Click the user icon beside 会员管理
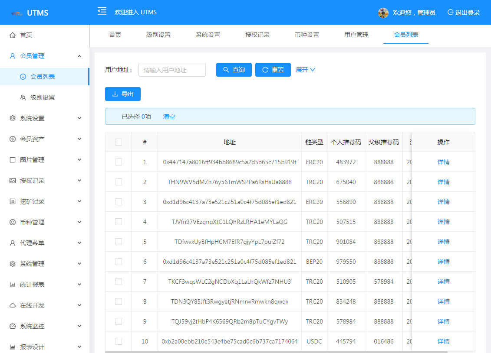491x353 pixels. (x=13, y=56)
